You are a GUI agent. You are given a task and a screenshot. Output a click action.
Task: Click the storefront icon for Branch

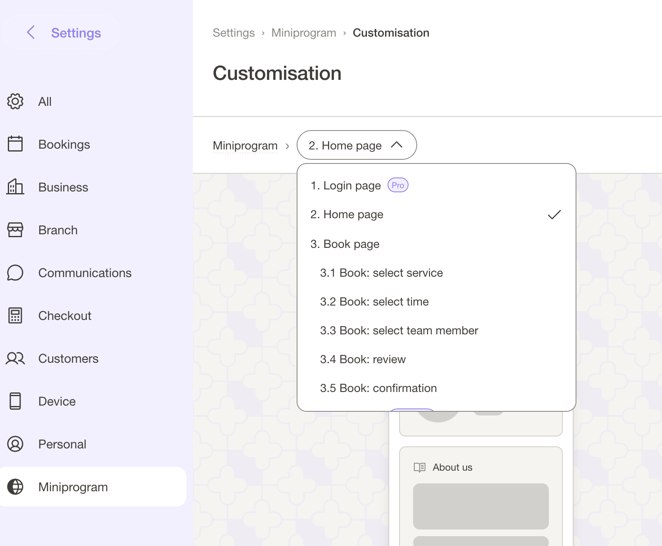(x=15, y=230)
